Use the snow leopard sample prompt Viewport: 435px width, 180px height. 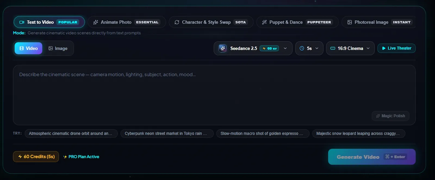click(359, 133)
